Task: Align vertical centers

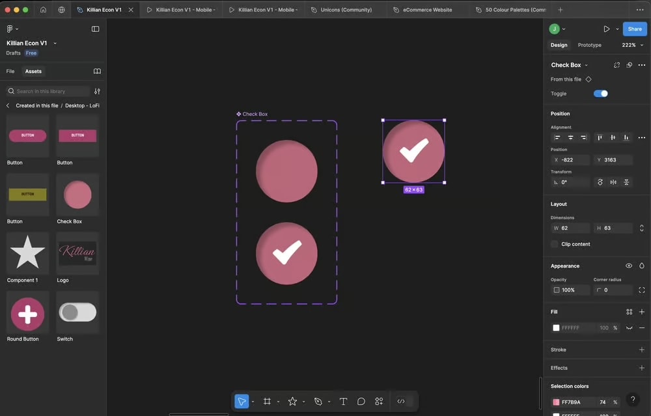Action: (x=613, y=137)
